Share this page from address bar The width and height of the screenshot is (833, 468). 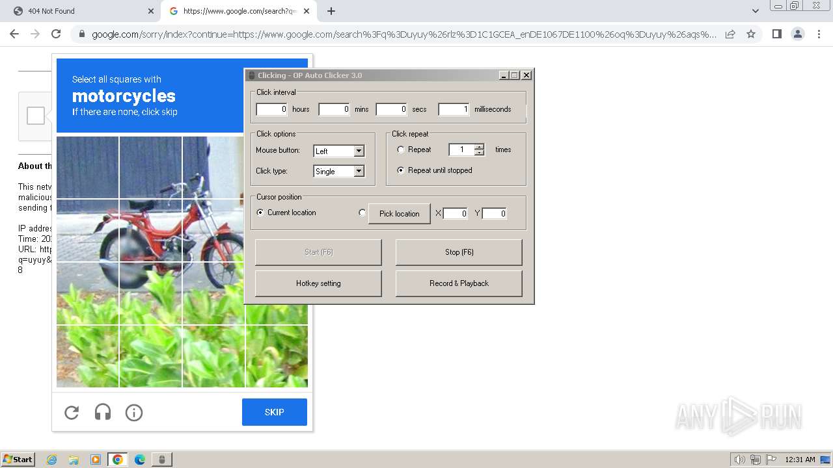[730, 34]
